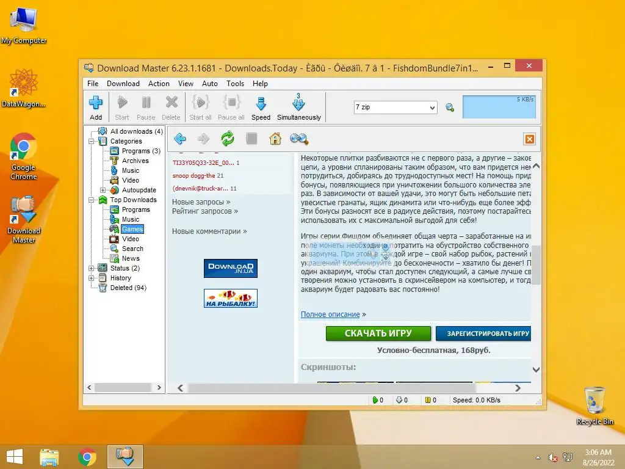Open the Tools menu
Viewport: 625px width, 469px height.
(235, 84)
